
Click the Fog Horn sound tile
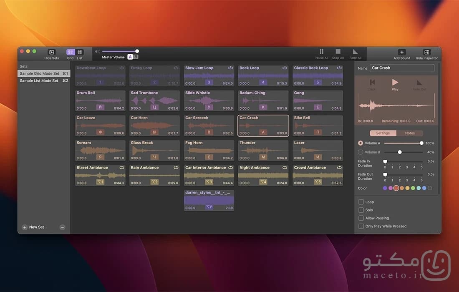(x=209, y=151)
